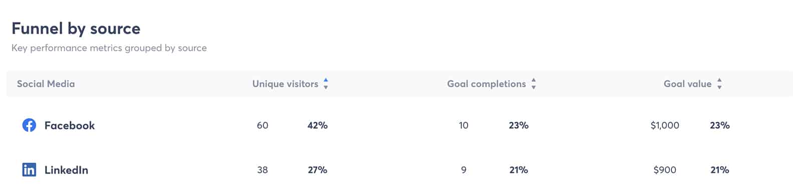The height and width of the screenshot is (194, 801).
Task: Click LinkedIn's $900 goal value
Action: coord(665,170)
